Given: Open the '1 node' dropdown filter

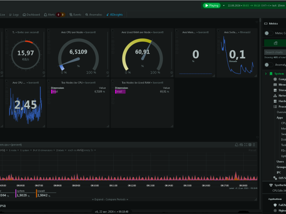Looking at the screenshot, I should coord(14,150).
